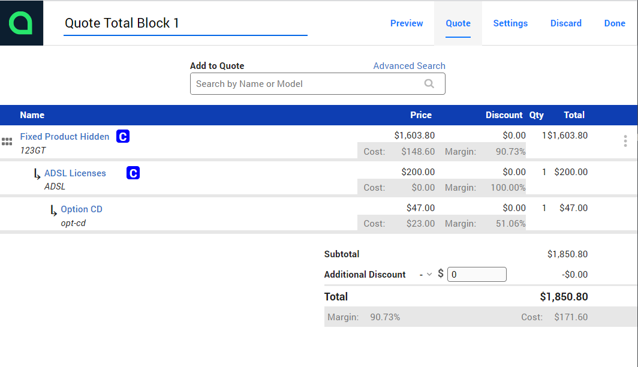Click the drag handle beside Fixed Product Hidden
The height and width of the screenshot is (367, 638).
click(7, 142)
